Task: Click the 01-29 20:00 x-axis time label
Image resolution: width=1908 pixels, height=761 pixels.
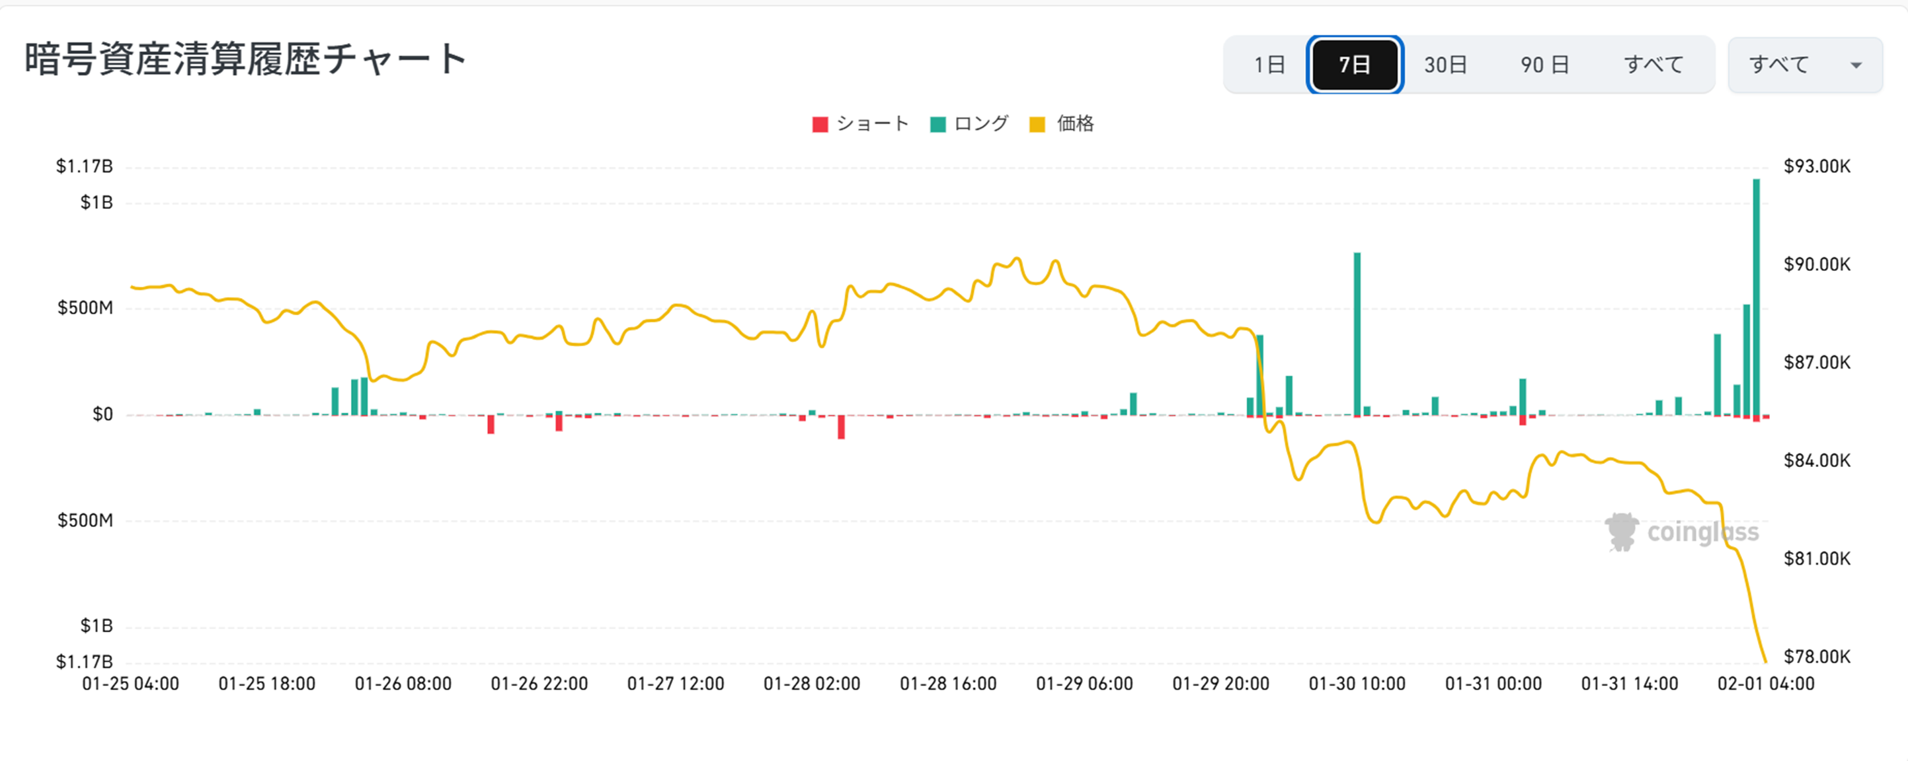Action: tap(1220, 684)
